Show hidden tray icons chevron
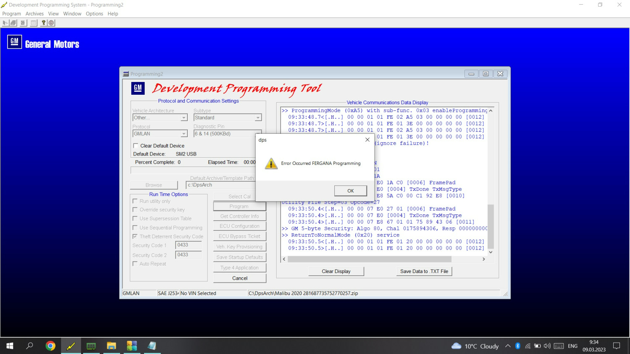The height and width of the screenshot is (354, 630). 508,346
